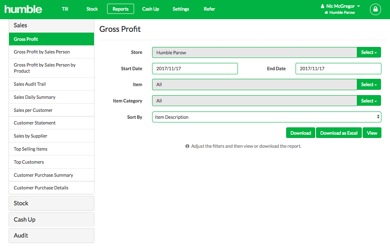The image size is (390, 249).
Task: Open Customer Purchase Details report
Action: coord(52,188)
